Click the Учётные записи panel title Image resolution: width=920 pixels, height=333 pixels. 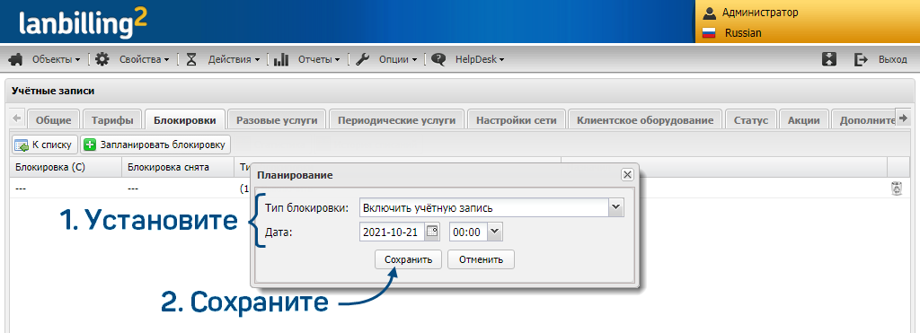click(53, 91)
